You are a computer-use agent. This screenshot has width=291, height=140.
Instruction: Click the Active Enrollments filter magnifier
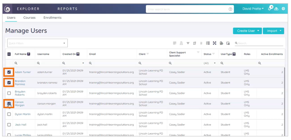(x=260, y=63)
